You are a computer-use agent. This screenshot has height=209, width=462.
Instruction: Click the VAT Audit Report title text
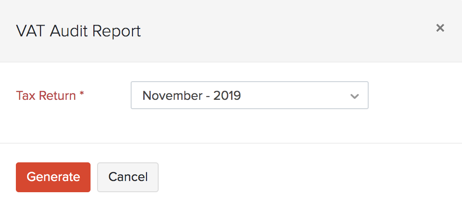coord(78,31)
